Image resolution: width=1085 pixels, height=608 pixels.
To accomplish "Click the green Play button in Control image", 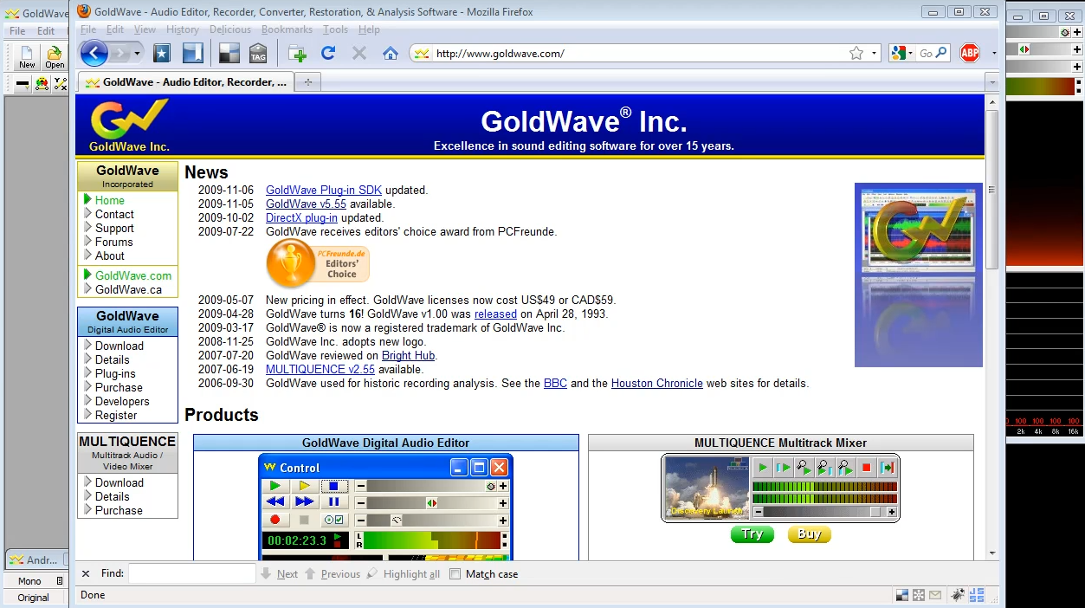I will [274, 486].
